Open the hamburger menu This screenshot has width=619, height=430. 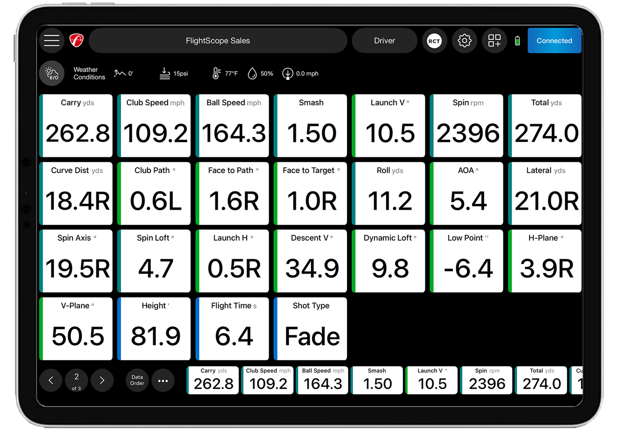(x=52, y=41)
